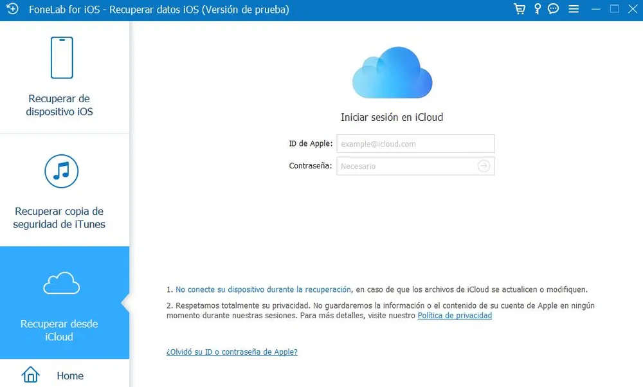Click the arrow to sign in
643x387 pixels.
coord(484,166)
